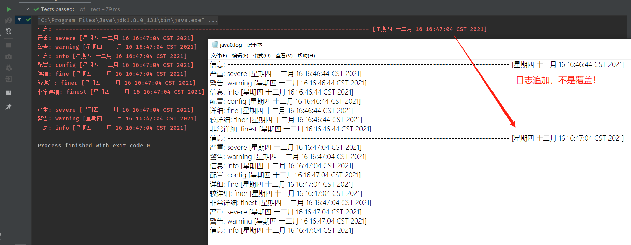Screen dimensions: 631x245
Task: Click the green Run tests button
Action: pos(9,9)
